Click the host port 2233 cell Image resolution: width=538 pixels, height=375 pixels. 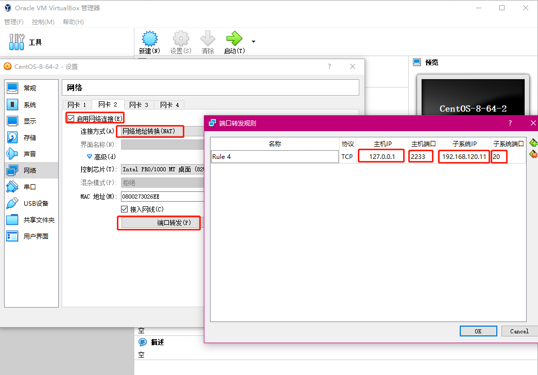point(423,157)
